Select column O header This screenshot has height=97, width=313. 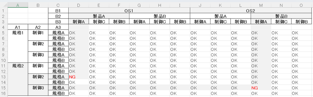tap(302, 5)
